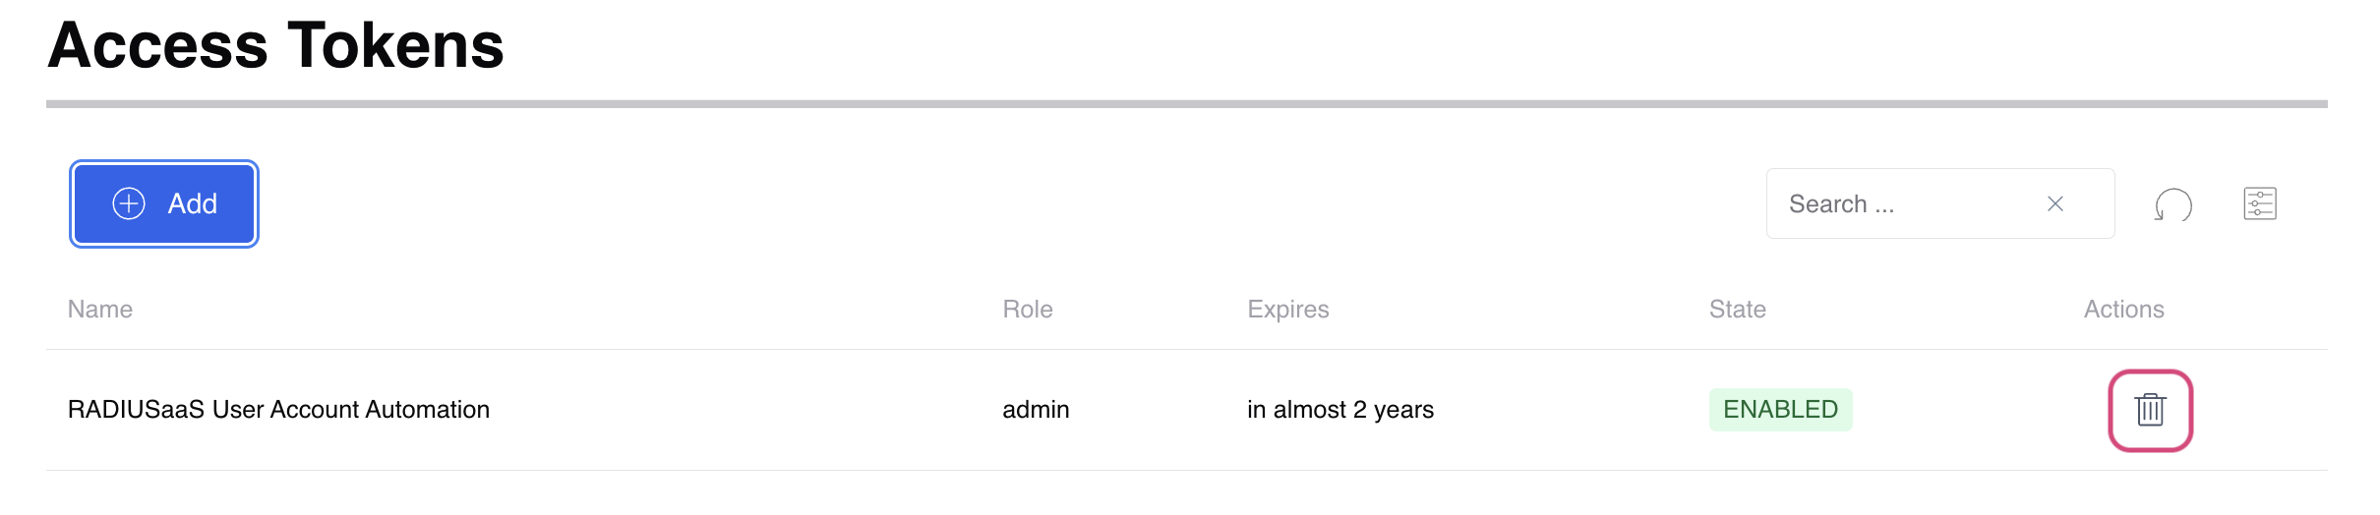The height and width of the screenshot is (515, 2380).
Task: Click the Add text label on blue button
Action: pyautogui.click(x=192, y=203)
